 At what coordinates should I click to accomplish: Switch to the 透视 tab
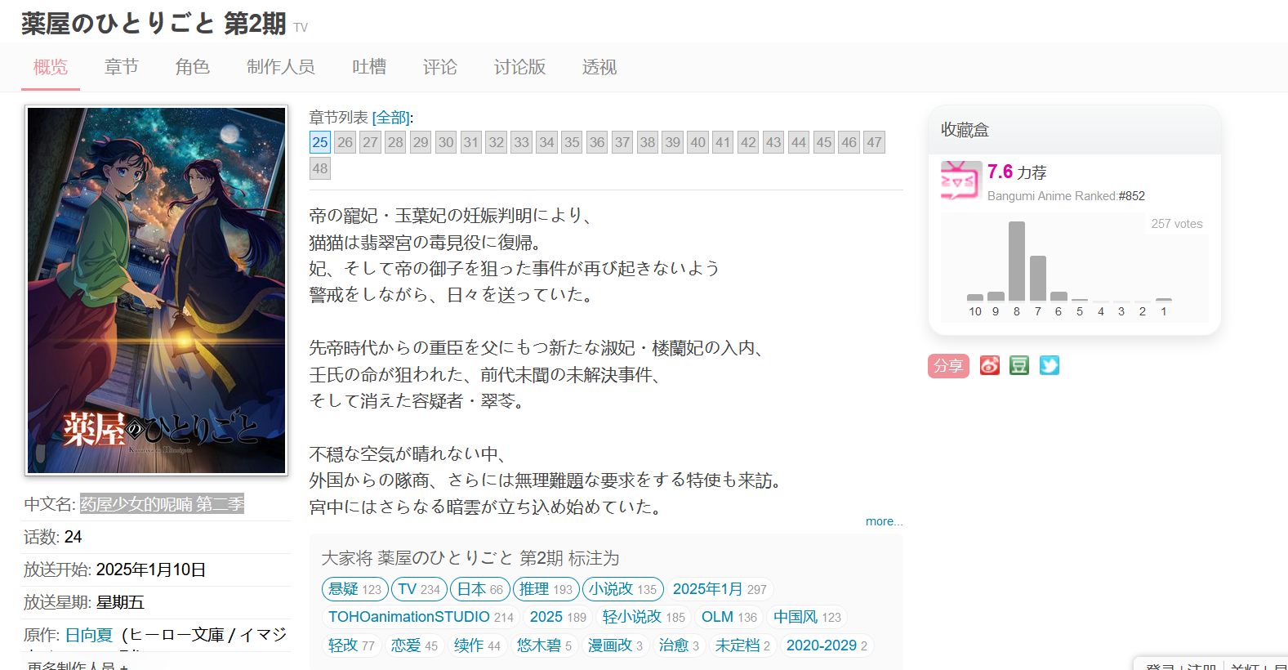pos(599,67)
